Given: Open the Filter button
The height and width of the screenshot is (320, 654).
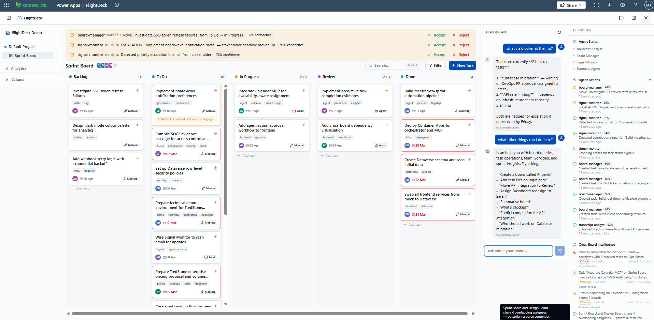Looking at the screenshot, I should point(436,65).
